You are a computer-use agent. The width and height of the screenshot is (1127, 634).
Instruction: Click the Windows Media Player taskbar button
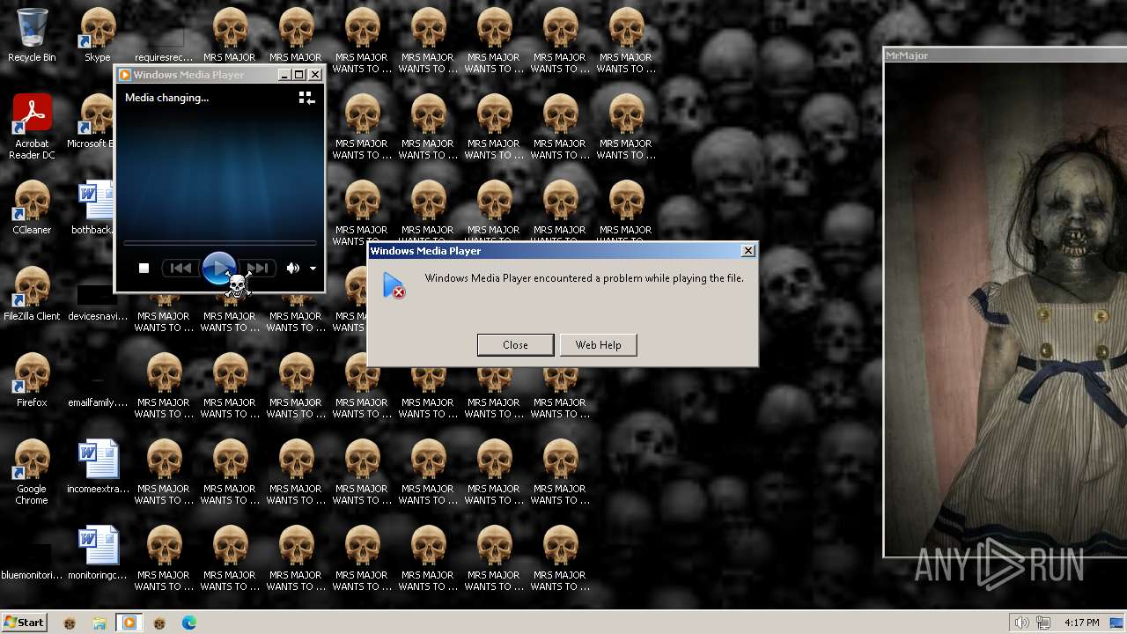click(129, 623)
